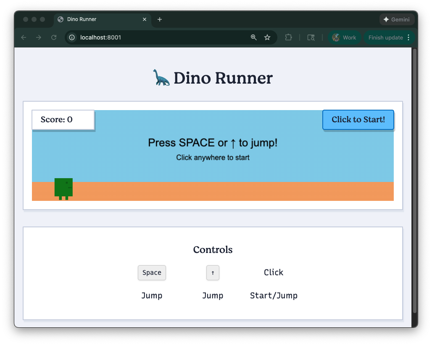432x345 pixels.
Task: Click the Back navigation arrow
Action: pyautogui.click(x=24, y=37)
